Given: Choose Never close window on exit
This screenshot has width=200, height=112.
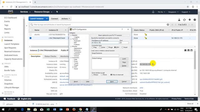Looking at the screenshot, I should [102, 75].
